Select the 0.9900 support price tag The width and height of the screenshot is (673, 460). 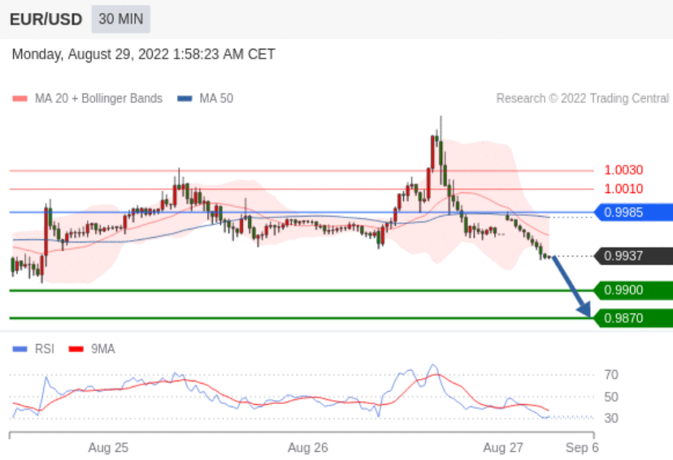633,290
